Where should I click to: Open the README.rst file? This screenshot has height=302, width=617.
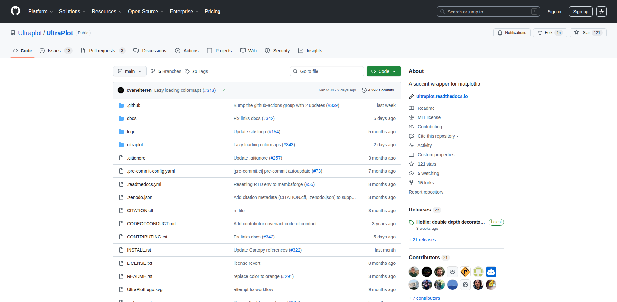tap(139, 276)
